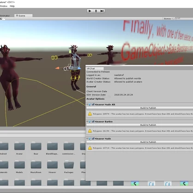Screen dimensions: 193x193
Task: Open the Packages folder
Action: coord(69,165)
